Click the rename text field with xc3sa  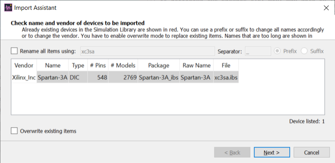[147, 51]
